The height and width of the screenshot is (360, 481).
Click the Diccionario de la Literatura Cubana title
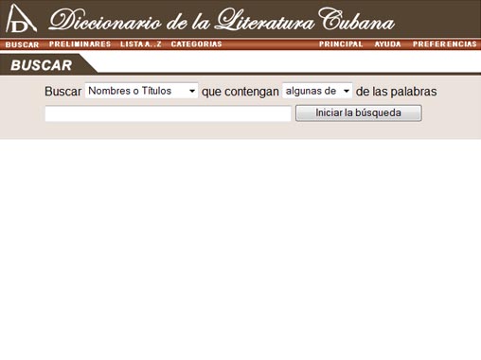click(x=222, y=20)
